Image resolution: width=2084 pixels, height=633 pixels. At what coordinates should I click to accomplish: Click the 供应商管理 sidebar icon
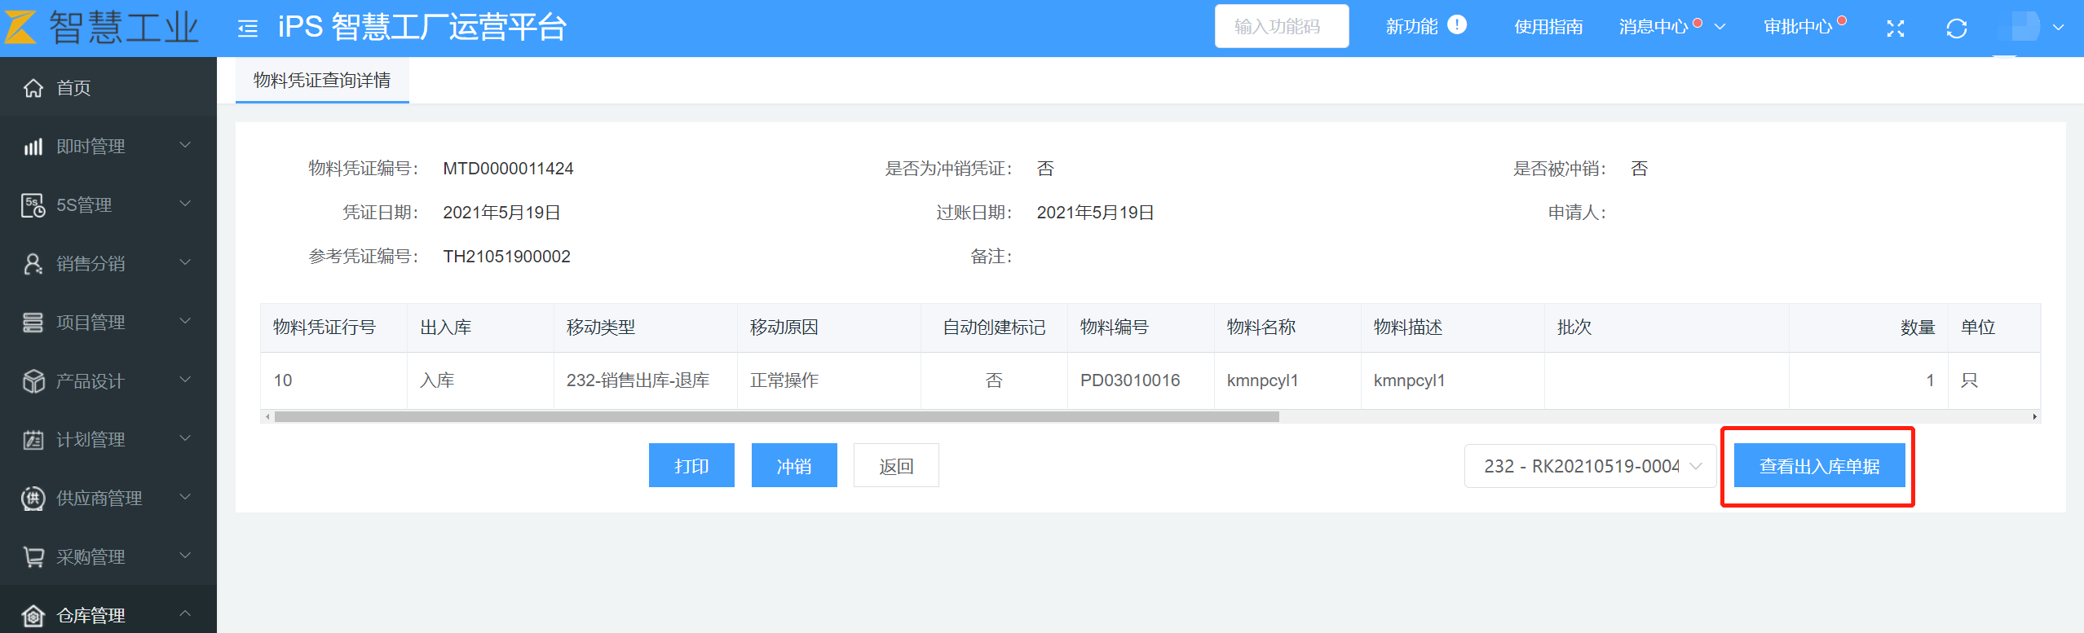tap(33, 499)
